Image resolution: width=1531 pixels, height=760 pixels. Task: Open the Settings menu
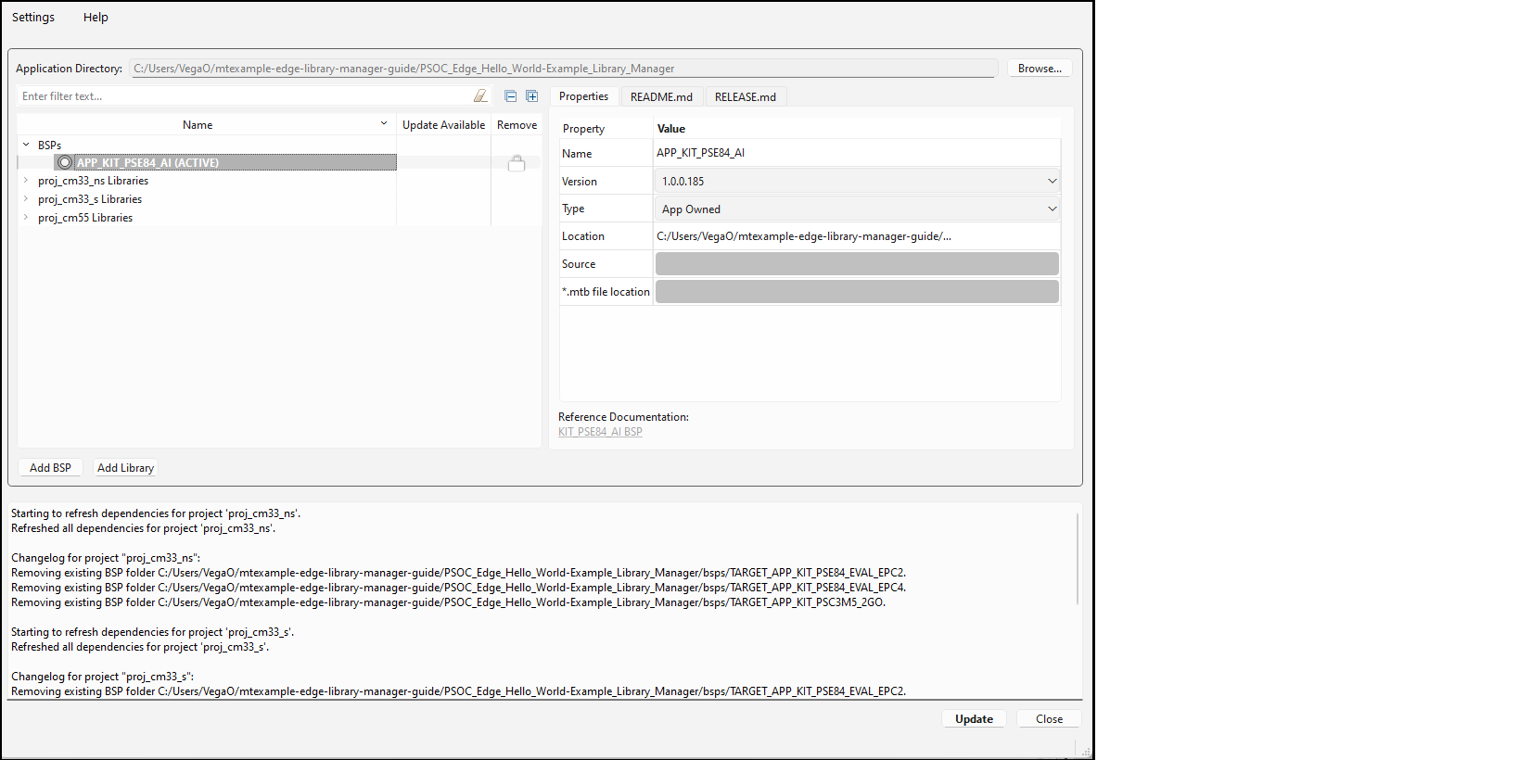[x=33, y=18]
